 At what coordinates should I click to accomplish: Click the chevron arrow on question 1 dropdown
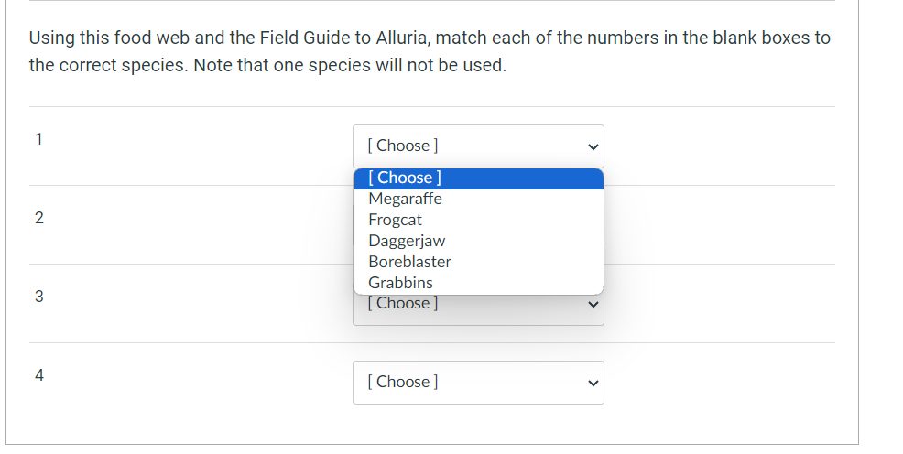click(x=593, y=146)
